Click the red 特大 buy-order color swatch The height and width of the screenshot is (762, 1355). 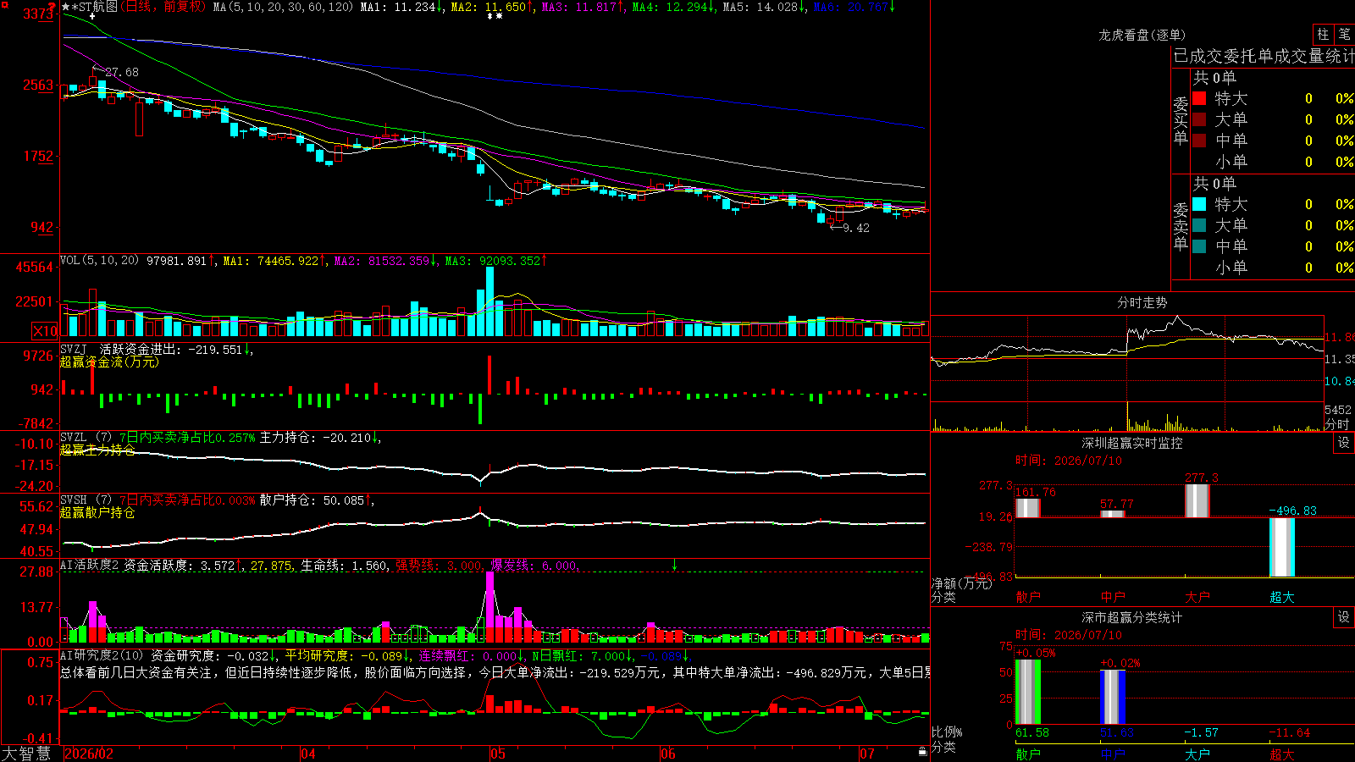pyautogui.click(x=1199, y=98)
